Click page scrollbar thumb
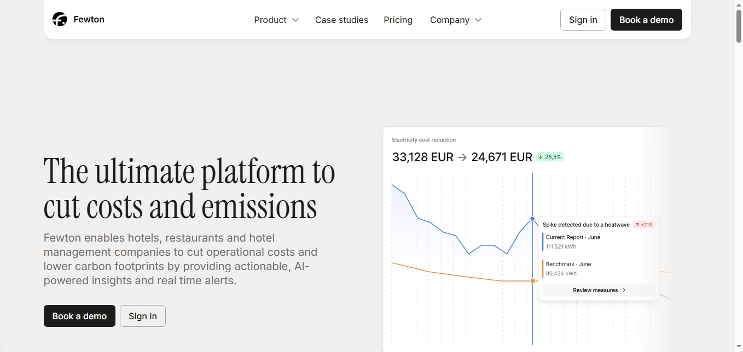Viewport: 743px width, 352px height. [739, 26]
